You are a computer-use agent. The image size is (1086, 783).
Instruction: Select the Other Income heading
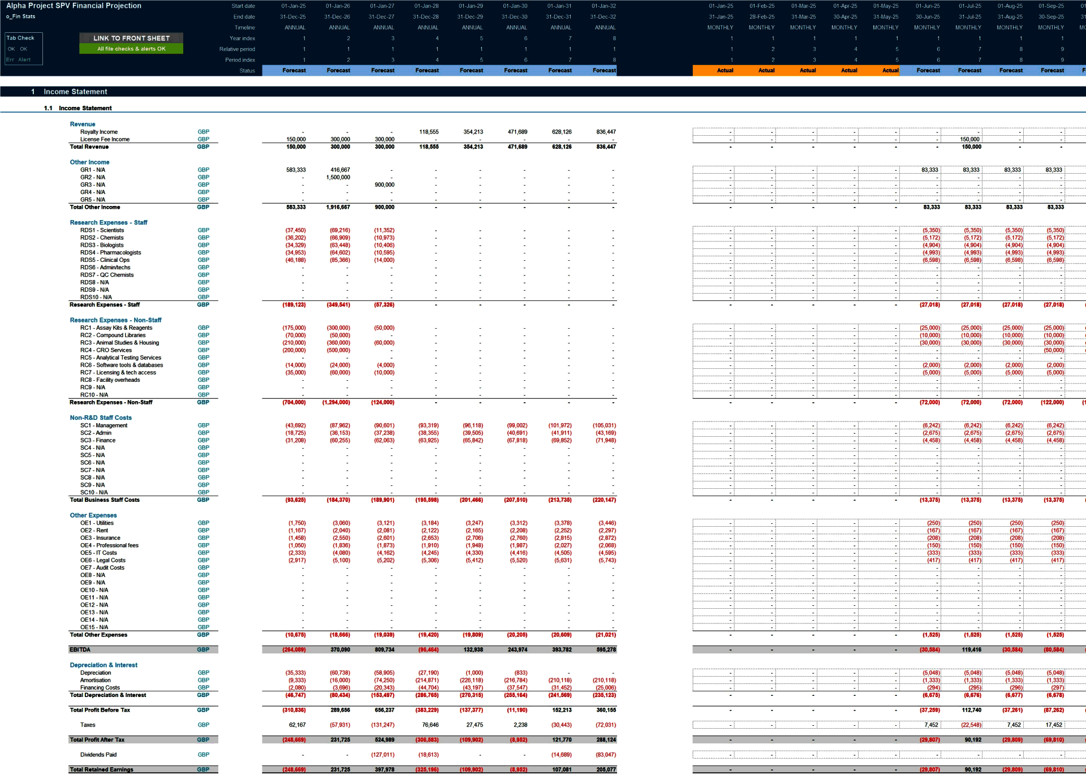(x=89, y=162)
